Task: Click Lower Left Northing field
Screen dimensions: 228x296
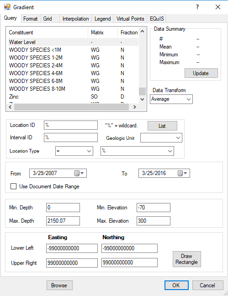Action: tap(129, 248)
